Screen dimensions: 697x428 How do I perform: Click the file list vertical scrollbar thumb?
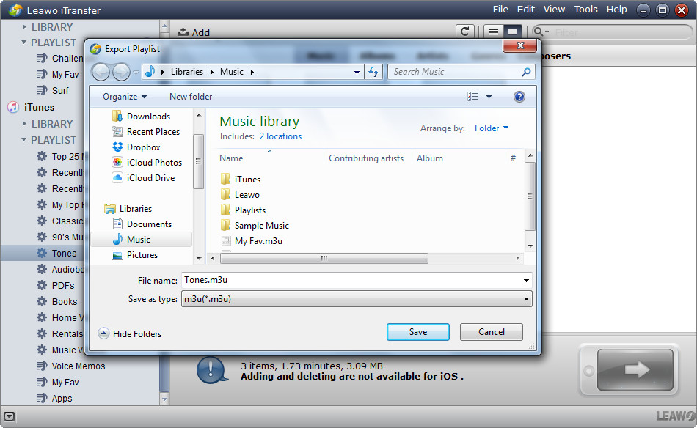(x=530, y=196)
